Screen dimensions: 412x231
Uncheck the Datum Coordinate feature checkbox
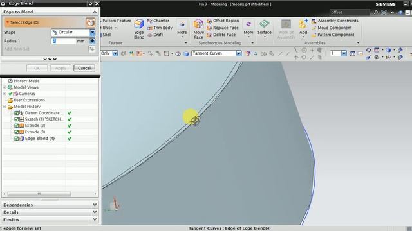pos(16,113)
